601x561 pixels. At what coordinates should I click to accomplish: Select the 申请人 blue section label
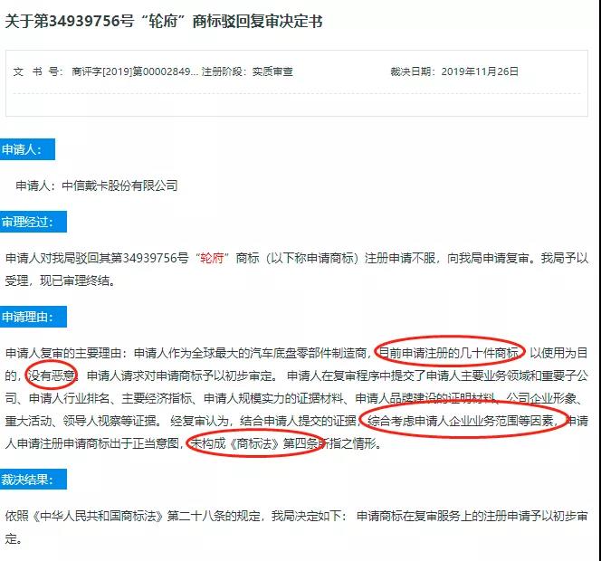27,149
